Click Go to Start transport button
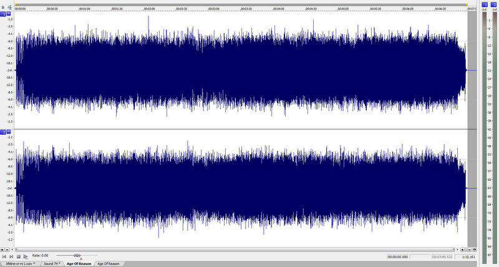The image size is (499, 267). [4, 256]
